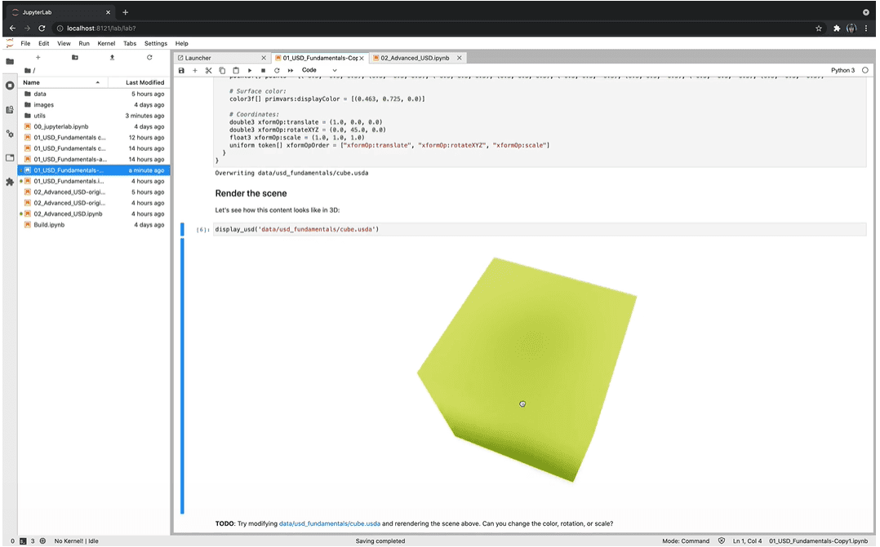The height and width of the screenshot is (547, 880).
Task: Select 00_jupyterlab.ipynb in file list
Action: pos(94,127)
